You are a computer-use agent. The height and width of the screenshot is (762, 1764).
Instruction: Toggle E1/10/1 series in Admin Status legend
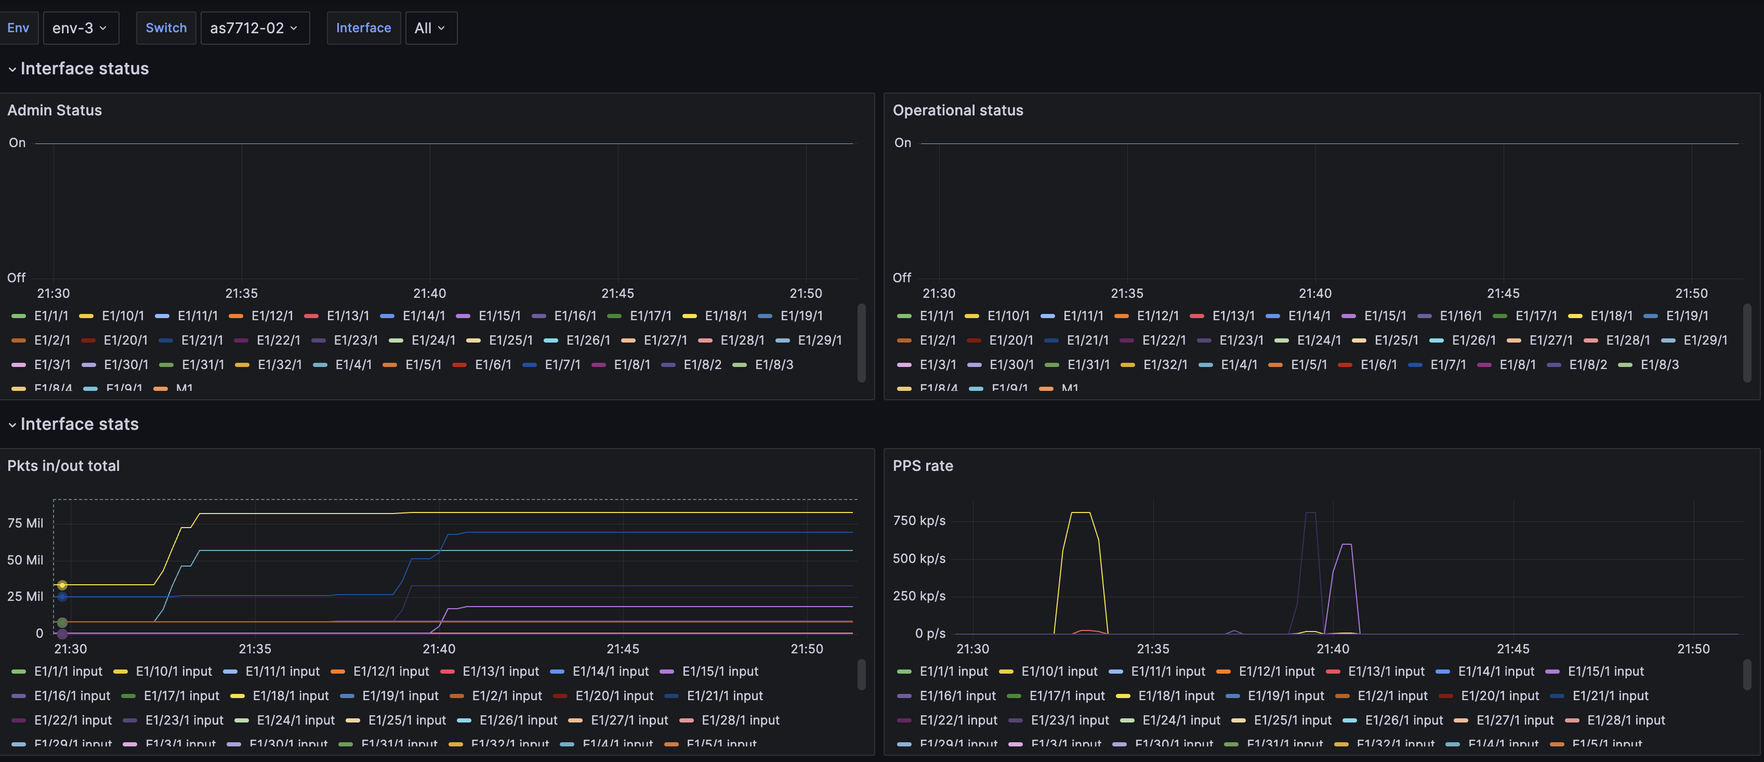(x=122, y=316)
